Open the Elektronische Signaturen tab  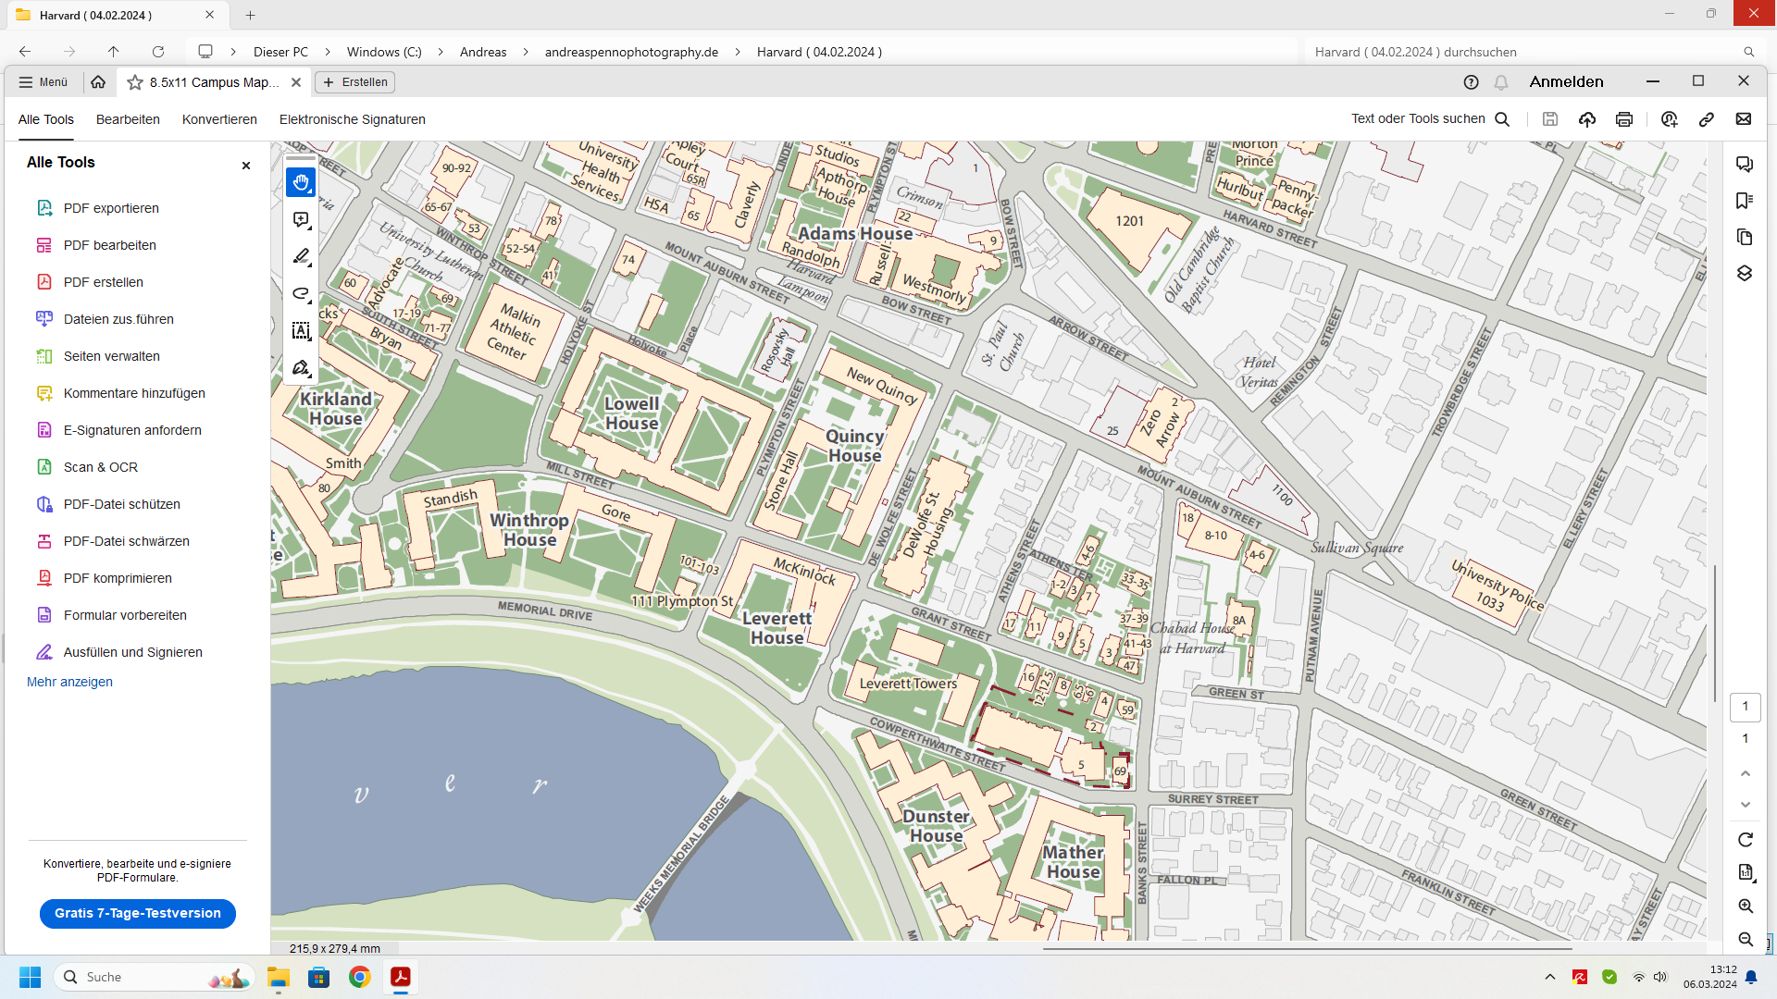(353, 119)
